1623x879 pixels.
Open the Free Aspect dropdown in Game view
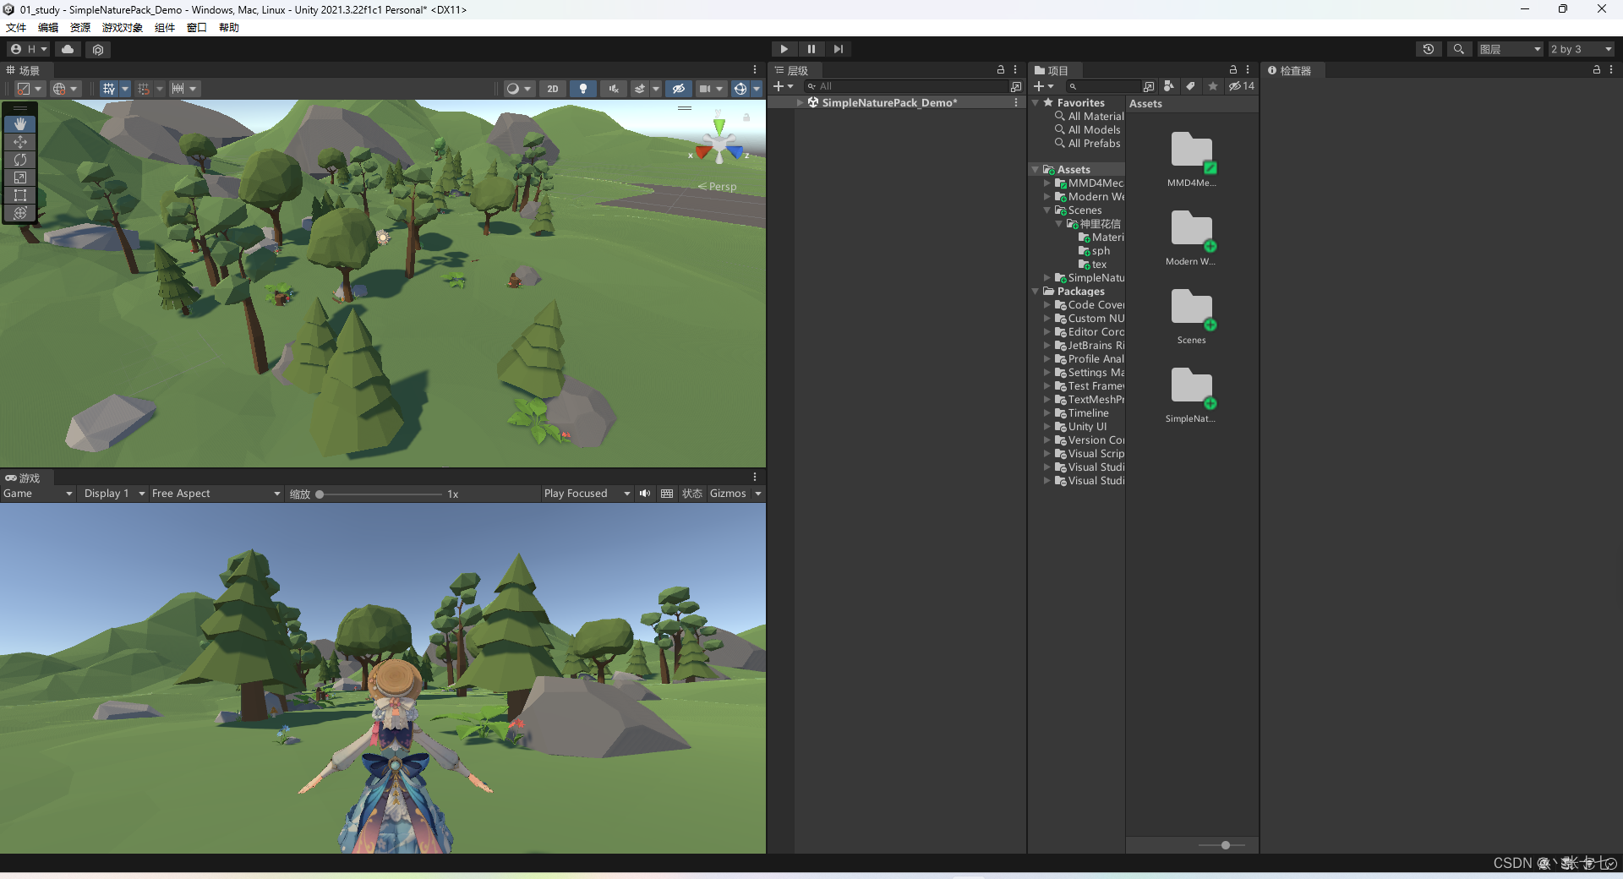click(216, 493)
